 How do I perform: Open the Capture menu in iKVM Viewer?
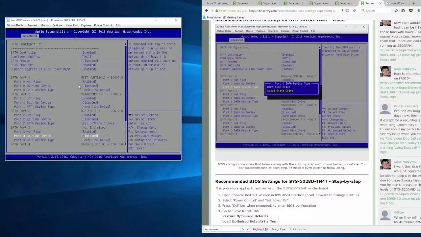[86, 25]
